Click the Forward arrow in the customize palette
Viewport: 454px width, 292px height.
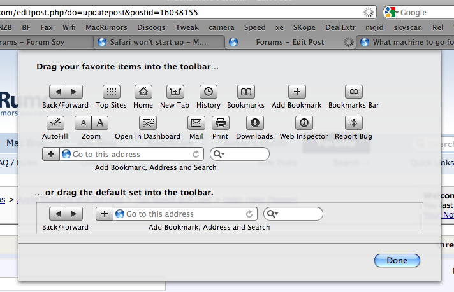pyautogui.click(x=75, y=92)
